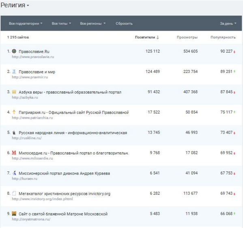The image size is (243, 228).
Task: Sort by Посетители column
Action: coord(147,37)
